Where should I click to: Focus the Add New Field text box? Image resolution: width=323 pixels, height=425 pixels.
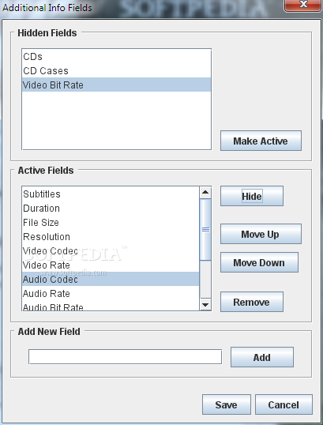(126, 357)
